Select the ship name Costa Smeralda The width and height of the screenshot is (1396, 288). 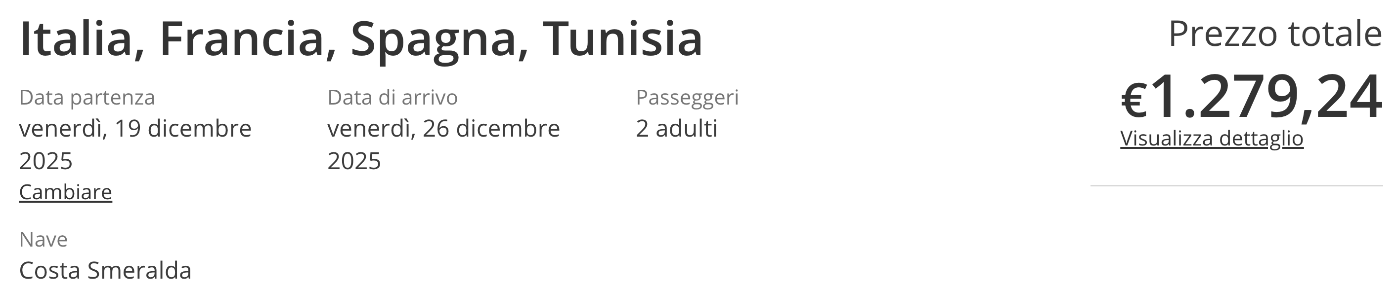[x=105, y=271]
